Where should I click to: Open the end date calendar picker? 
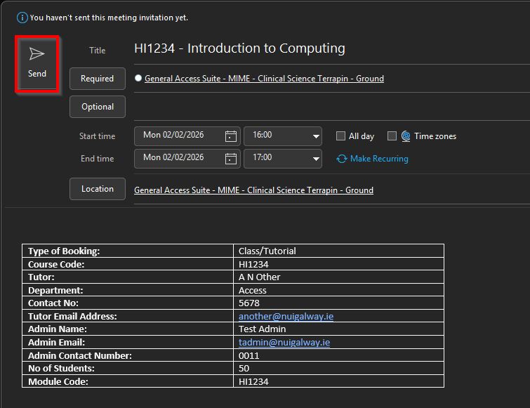pos(231,159)
